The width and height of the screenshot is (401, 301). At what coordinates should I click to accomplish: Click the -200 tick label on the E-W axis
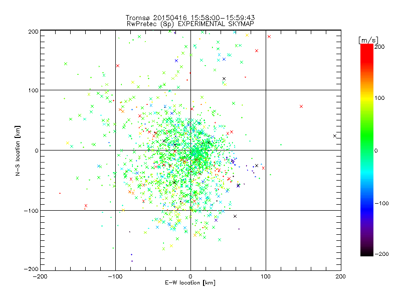point(40,276)
